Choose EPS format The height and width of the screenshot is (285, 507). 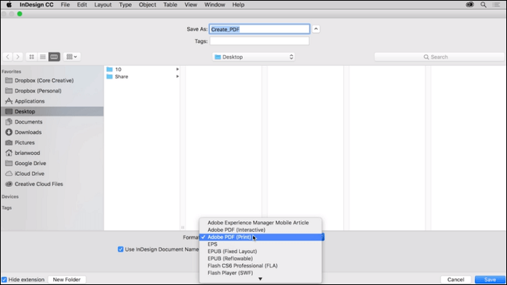[260, 244]
